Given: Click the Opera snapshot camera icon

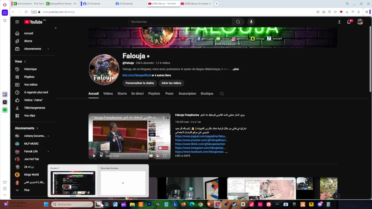Looking at the screenshot, I should coord(324,12).
